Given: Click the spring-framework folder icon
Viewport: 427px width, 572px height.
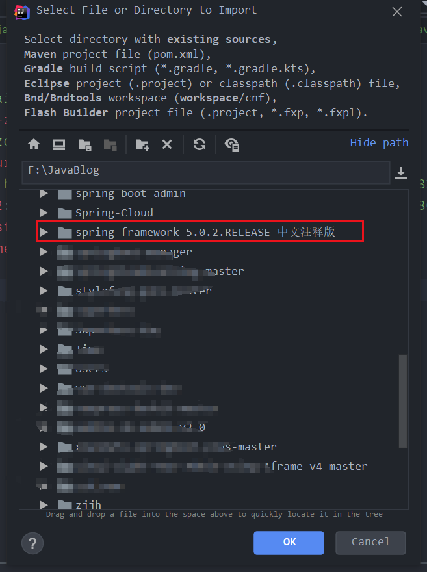Looking at the screenshot, I should pos(65,233).
